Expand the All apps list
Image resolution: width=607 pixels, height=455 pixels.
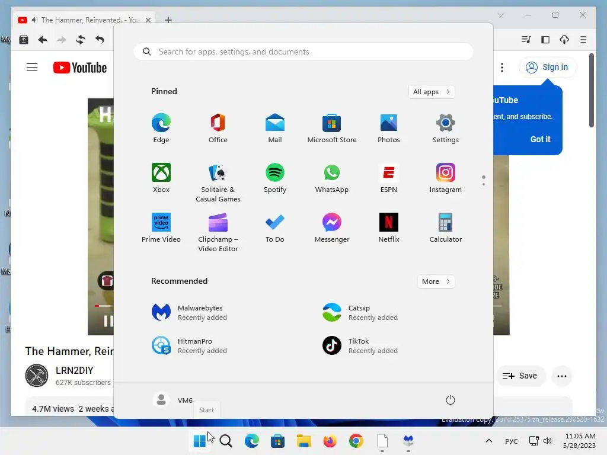tap(432, 92)
